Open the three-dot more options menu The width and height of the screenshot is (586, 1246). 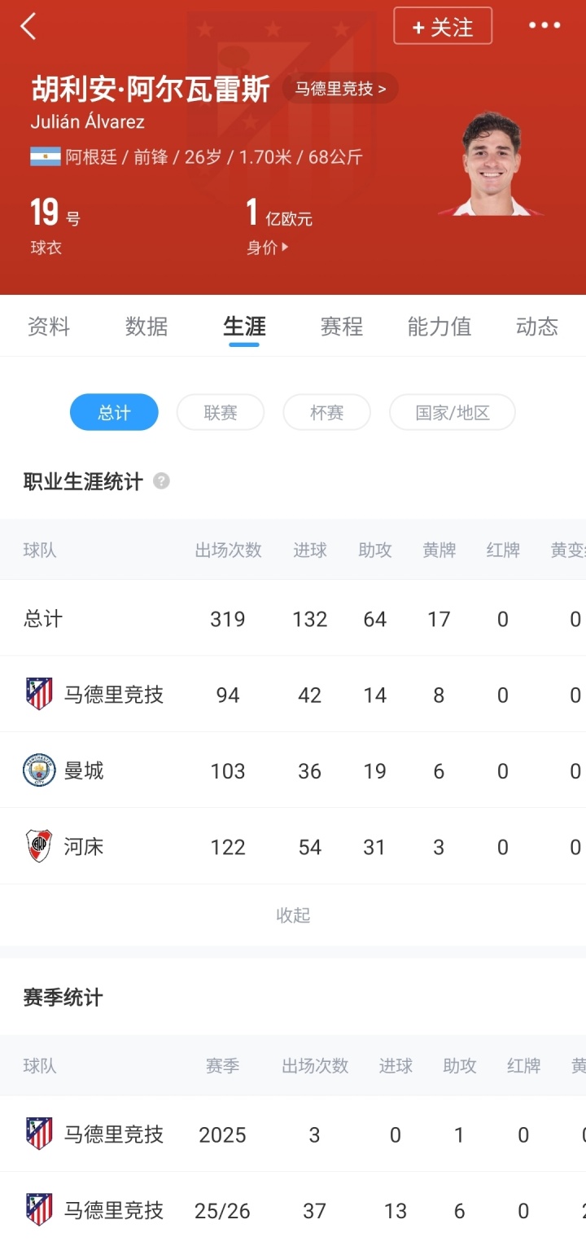544,25
